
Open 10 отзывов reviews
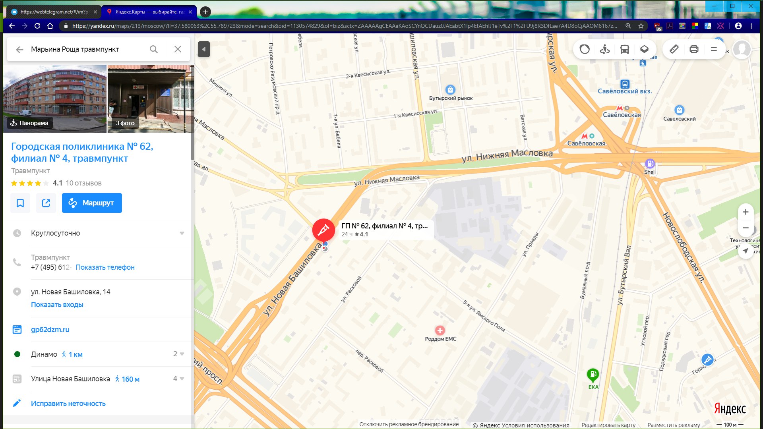(83, 183)
